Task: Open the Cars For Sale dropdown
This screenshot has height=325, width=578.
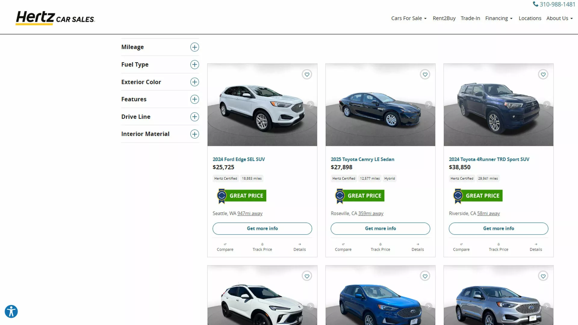Action: [x=409, y=18]
